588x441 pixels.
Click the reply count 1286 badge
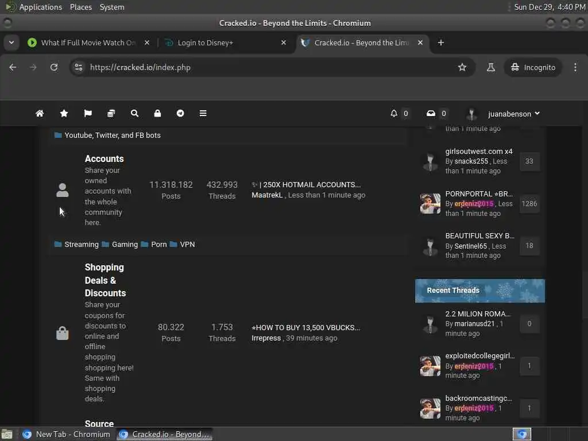tap(529, 204)
